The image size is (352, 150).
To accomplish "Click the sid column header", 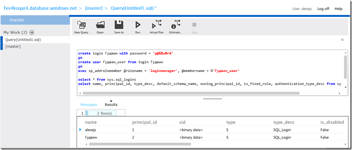I will click(182, 122).
